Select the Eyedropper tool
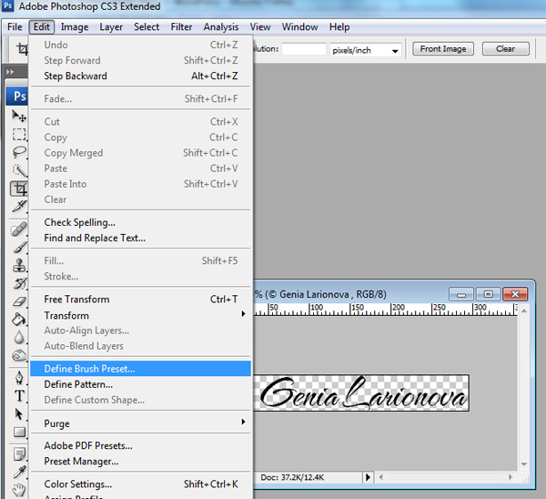This screenshot has width=546, height=499. tap(19, 473)
